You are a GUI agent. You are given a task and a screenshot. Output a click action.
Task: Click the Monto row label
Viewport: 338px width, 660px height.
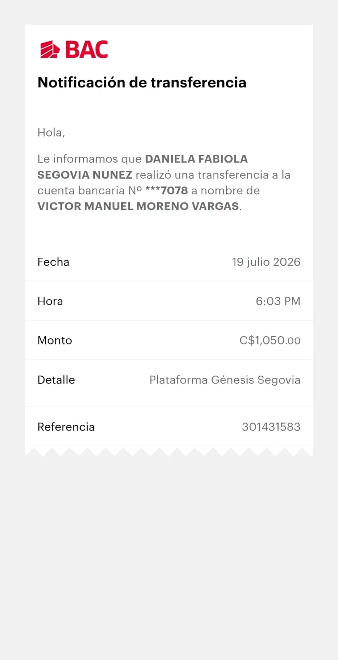pos(55,340)
